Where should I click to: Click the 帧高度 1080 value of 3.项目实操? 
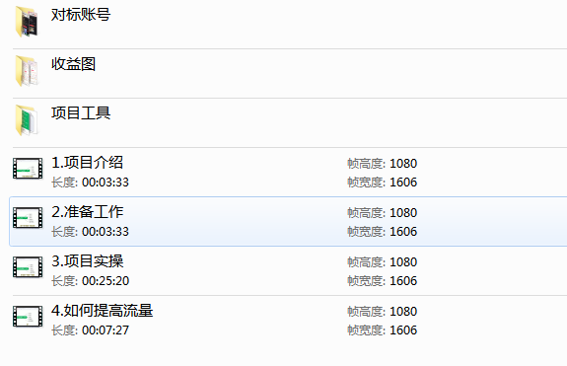tap(403, 262)
